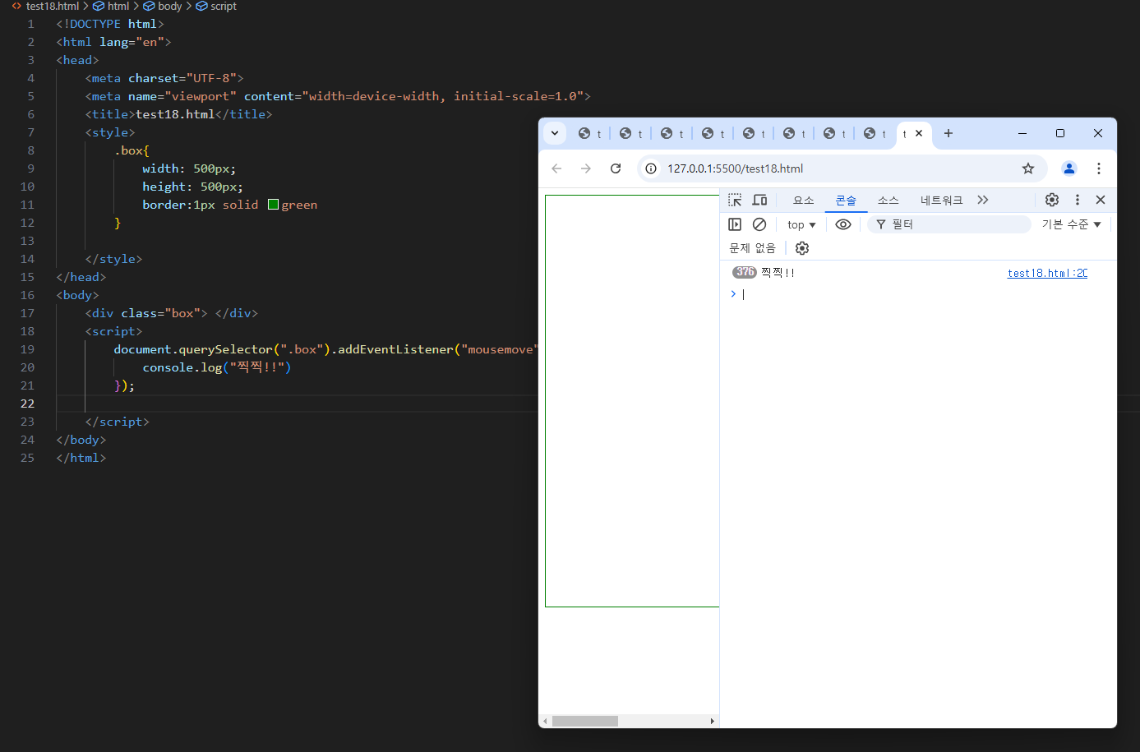Go back in the Chrome browser
Image resolution: width=1140 pixels, height=752 pixels.
[x=556, y=168]
